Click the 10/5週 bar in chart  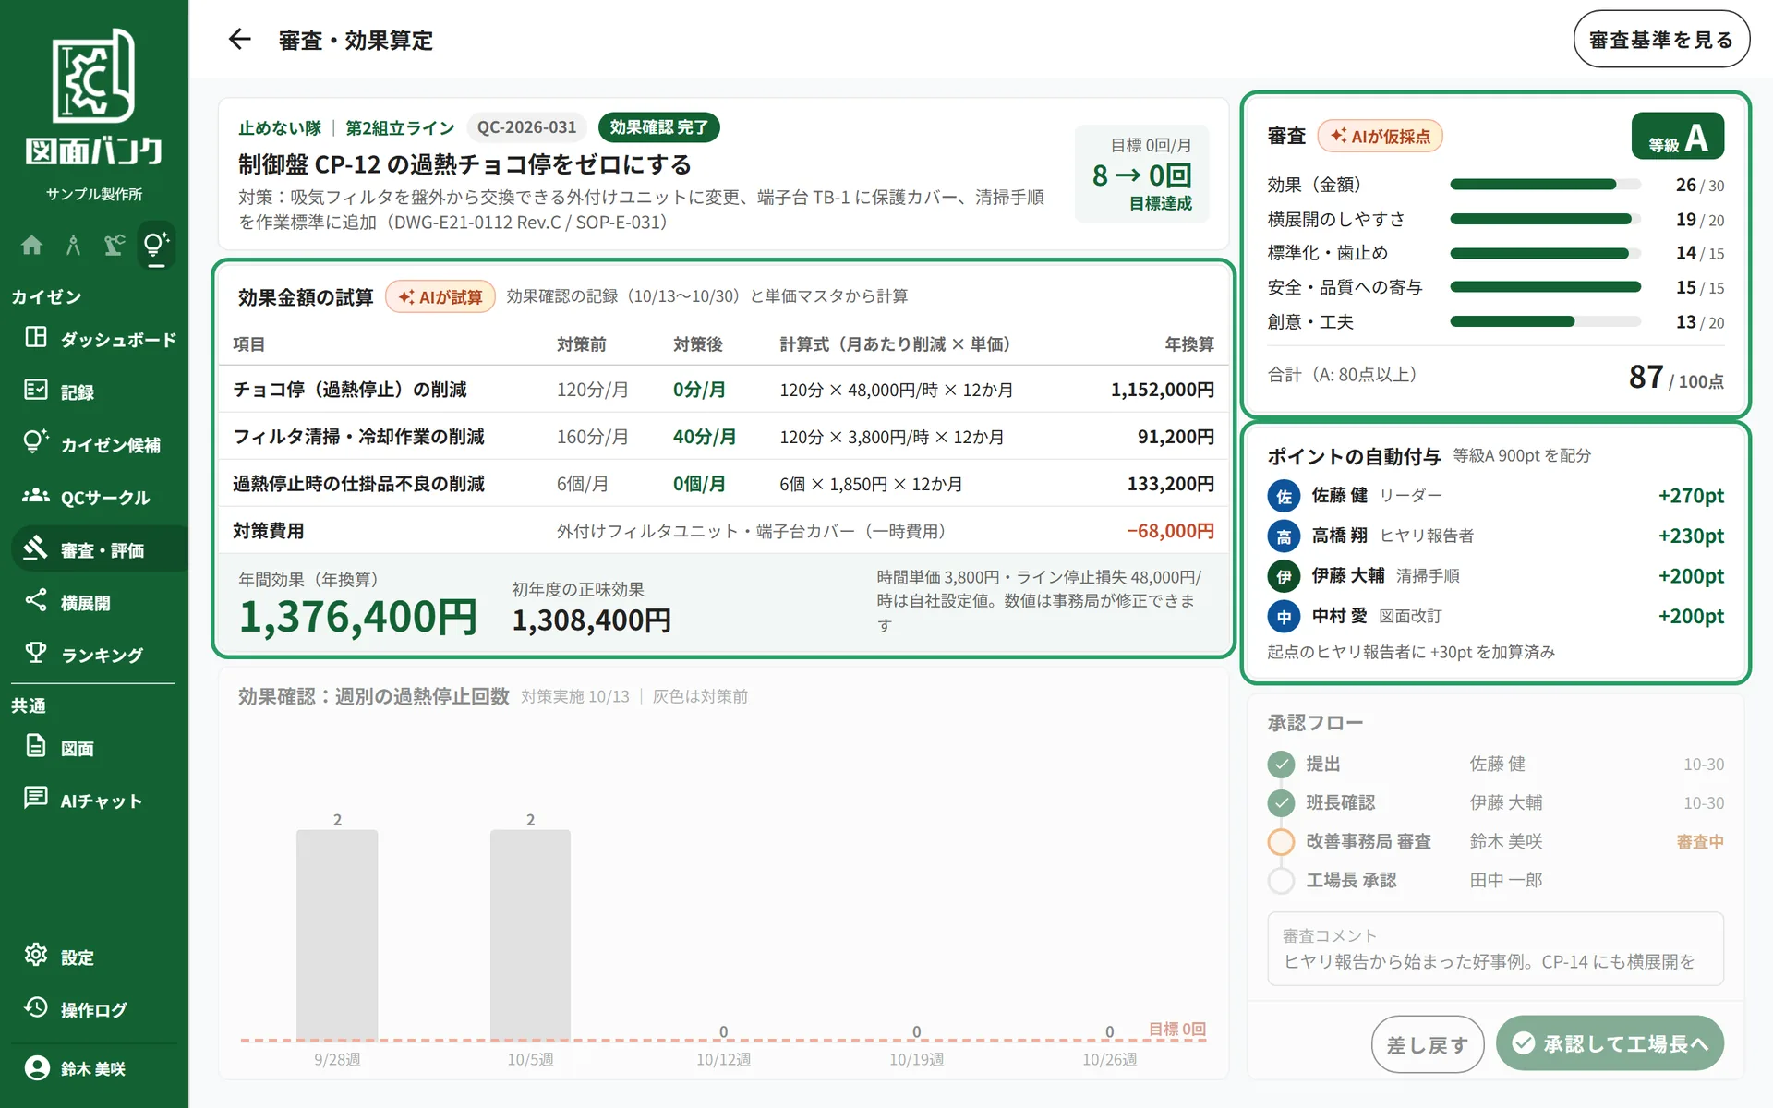coord(530,934)
